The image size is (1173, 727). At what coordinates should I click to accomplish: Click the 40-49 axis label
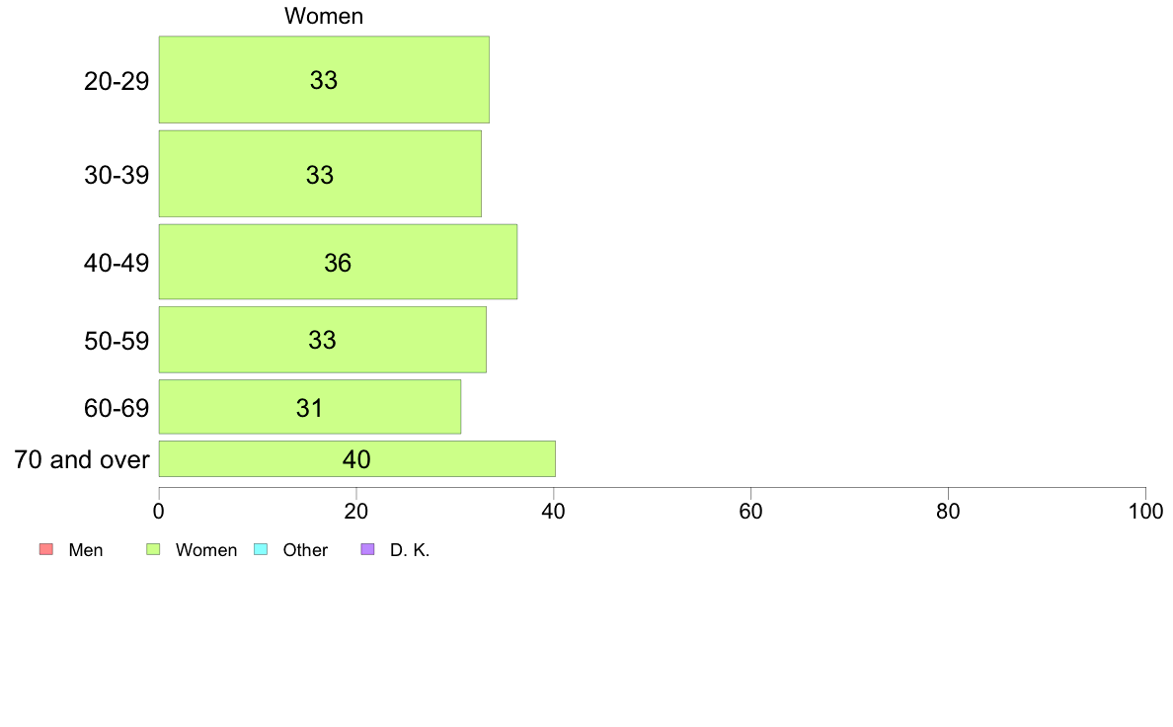point(117,263)
